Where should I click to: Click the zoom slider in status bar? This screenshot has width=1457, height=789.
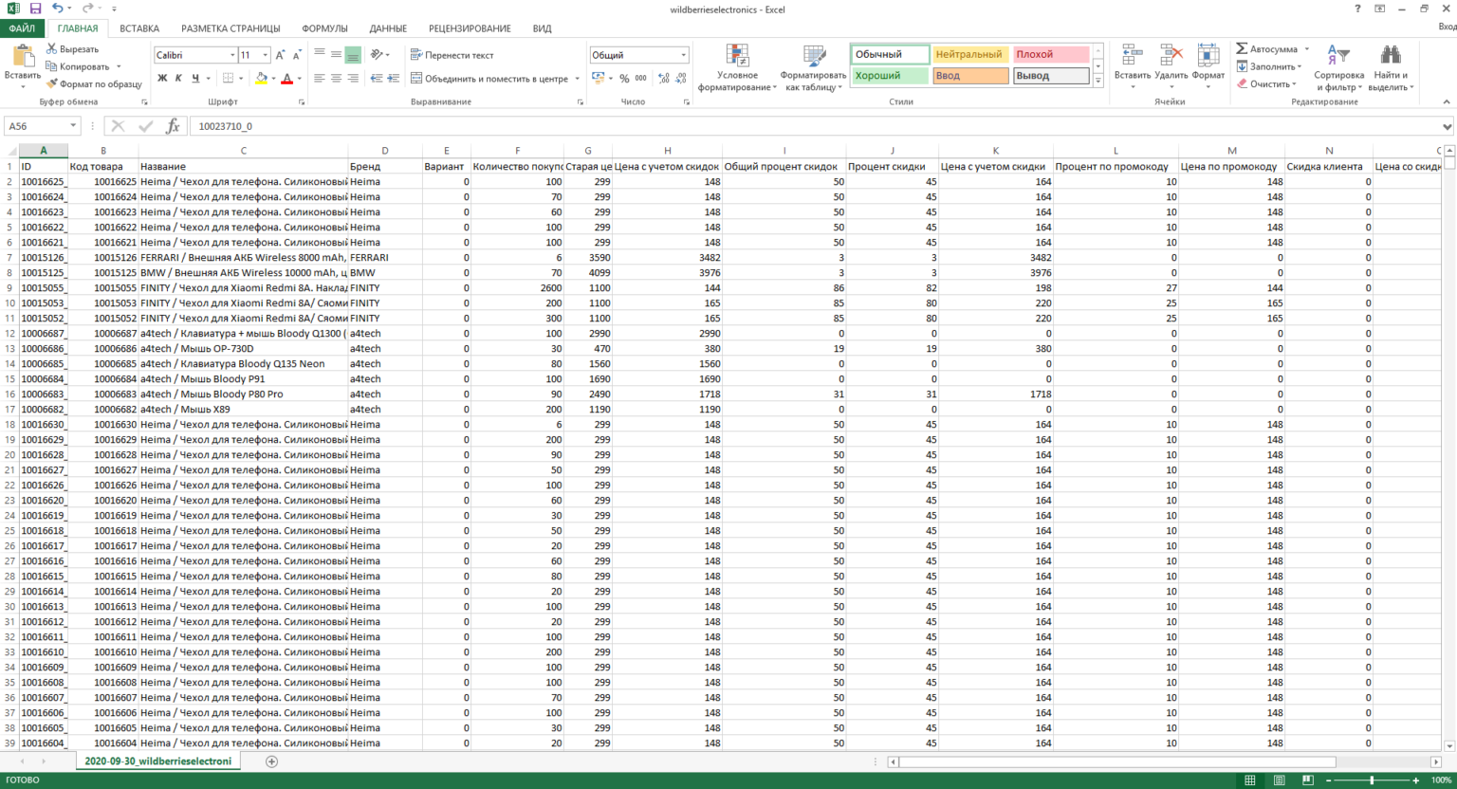1372,780
